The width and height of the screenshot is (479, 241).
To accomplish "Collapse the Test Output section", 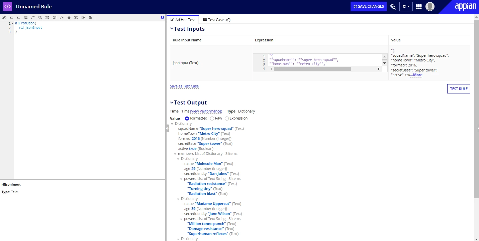I will coord(172,102).
